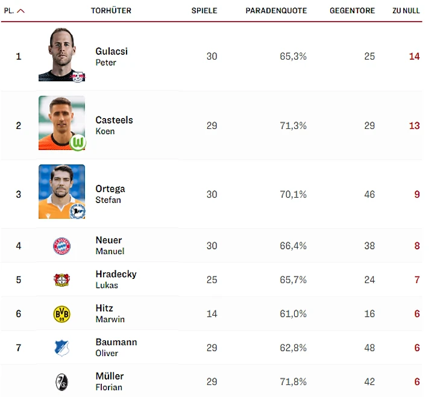Screen dimensions: 440x397
Task: Toggle sort order with the PL. arrow
Action: [x=20, y=11]
